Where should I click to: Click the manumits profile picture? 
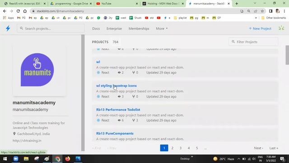pyautogui.click(x=37, y=70)
